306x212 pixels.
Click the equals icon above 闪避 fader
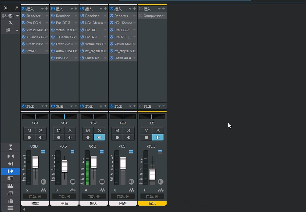coord(131,152)
